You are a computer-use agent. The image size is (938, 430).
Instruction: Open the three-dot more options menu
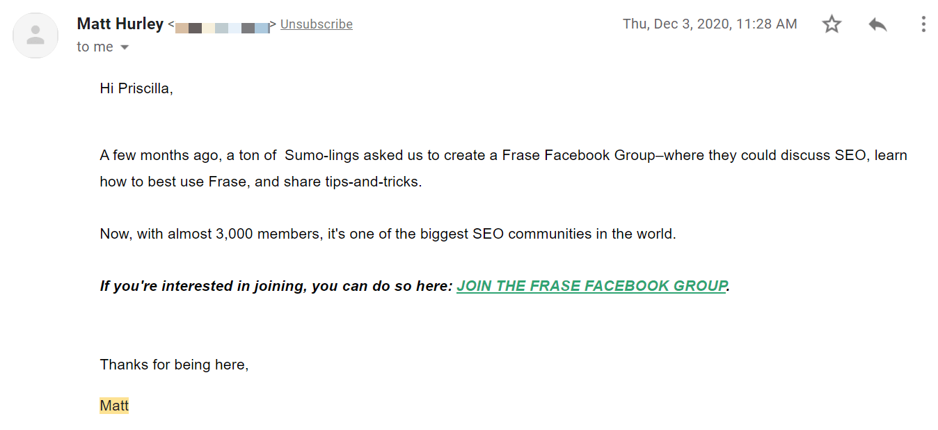click(x=923, y=24)
